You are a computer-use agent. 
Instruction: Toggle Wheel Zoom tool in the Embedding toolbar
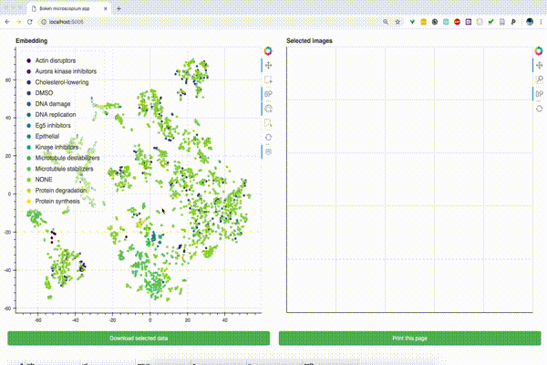[x=268, y=94]
